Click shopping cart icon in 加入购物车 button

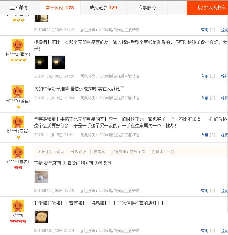pos(200,7)
